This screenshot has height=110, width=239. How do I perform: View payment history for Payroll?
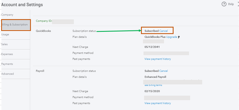coord(158,103)
